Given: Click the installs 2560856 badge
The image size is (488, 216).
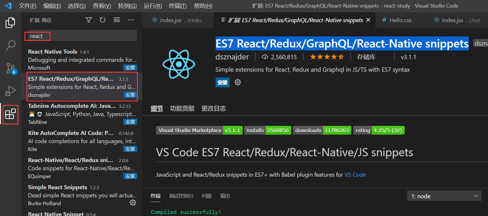Looking at the screenshot, I should tap(267, 130).
